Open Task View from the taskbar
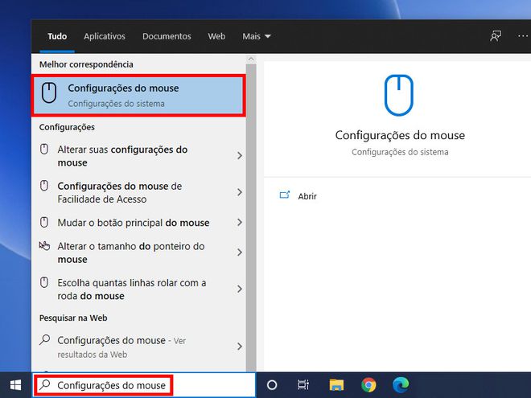The width and height of the screenshot is (531, 398). click(303, 385)
